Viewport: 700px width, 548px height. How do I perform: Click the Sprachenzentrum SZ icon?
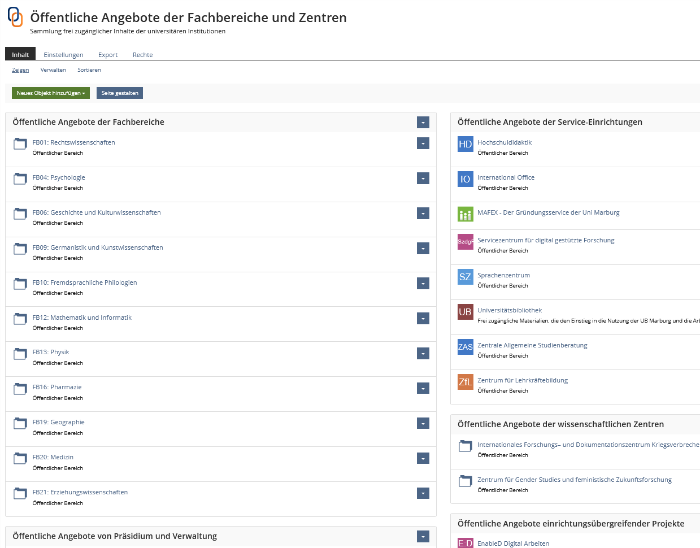pos(465,277)
